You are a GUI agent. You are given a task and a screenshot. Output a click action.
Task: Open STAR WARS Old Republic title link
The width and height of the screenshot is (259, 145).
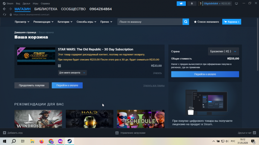(95, 49)
